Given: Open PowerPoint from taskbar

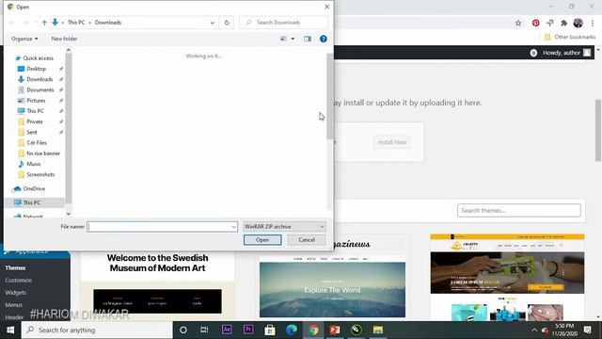Looking at the screenshot, I should click(x=335, y=330).
